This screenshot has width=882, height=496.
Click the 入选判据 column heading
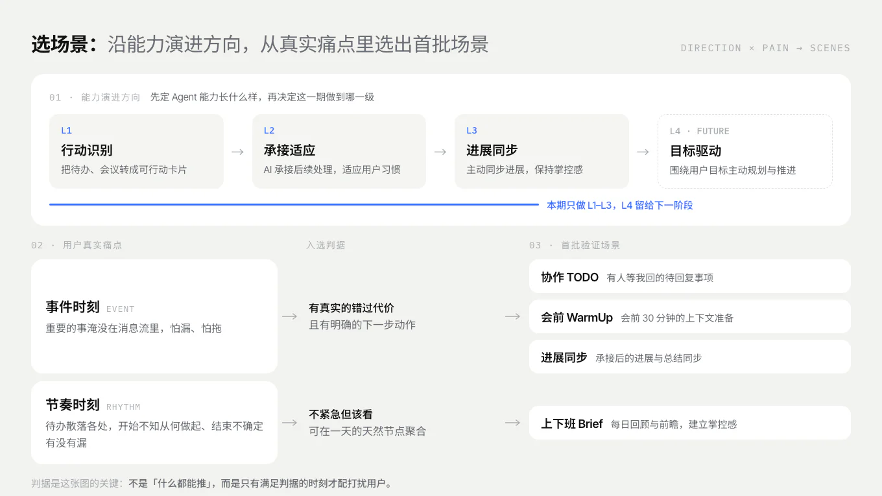pyautogui.click(x=326, y=245)
